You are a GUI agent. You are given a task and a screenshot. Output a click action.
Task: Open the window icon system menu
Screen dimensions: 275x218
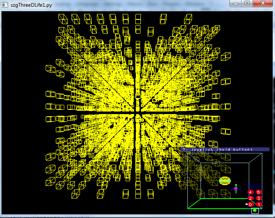pyautogui.click(x=5, y=4)
